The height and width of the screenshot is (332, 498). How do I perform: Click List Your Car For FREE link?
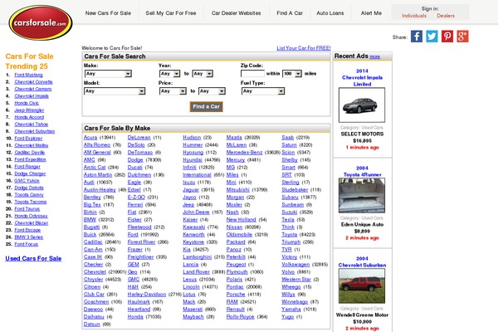point(304,48)
